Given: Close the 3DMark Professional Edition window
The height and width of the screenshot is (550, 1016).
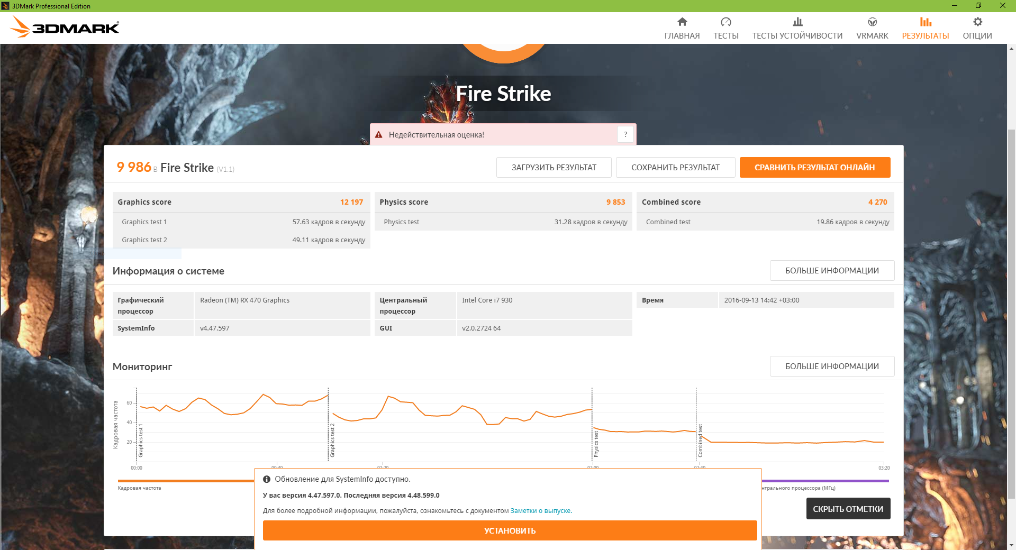Looking at the screenshot, I should [1003, 6].
